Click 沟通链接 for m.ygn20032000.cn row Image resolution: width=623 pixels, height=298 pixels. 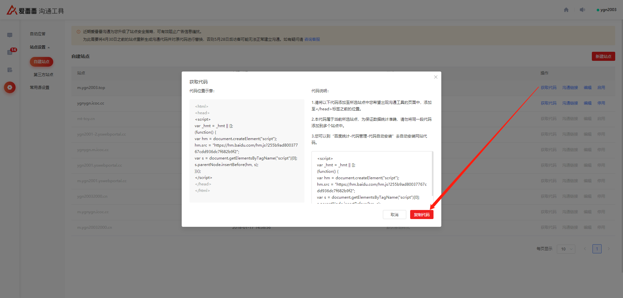click(570, 227)
